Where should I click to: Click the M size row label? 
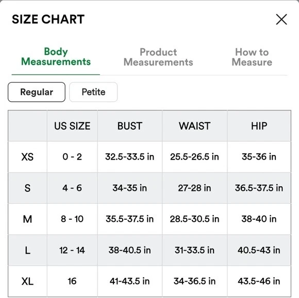click(27, 219)
